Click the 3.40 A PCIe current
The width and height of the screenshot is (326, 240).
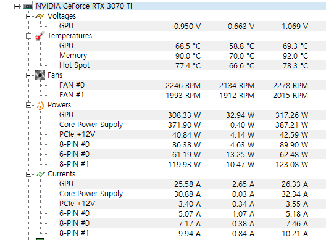tap(190, 204)
